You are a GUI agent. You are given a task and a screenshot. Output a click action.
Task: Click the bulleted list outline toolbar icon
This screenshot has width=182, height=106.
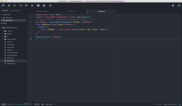click(20, 5)
